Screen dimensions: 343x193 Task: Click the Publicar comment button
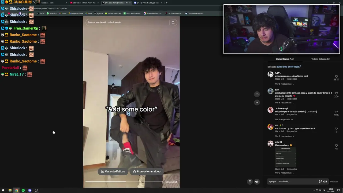[334, 181]
